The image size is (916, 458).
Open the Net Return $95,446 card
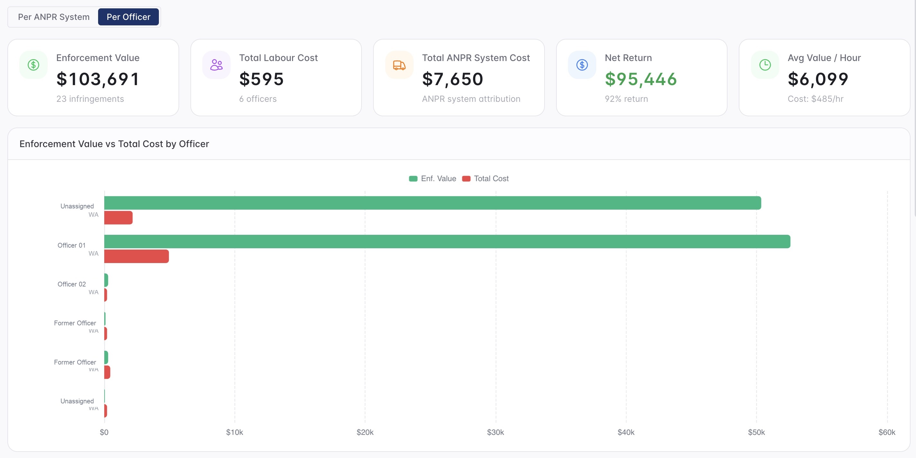641,77
